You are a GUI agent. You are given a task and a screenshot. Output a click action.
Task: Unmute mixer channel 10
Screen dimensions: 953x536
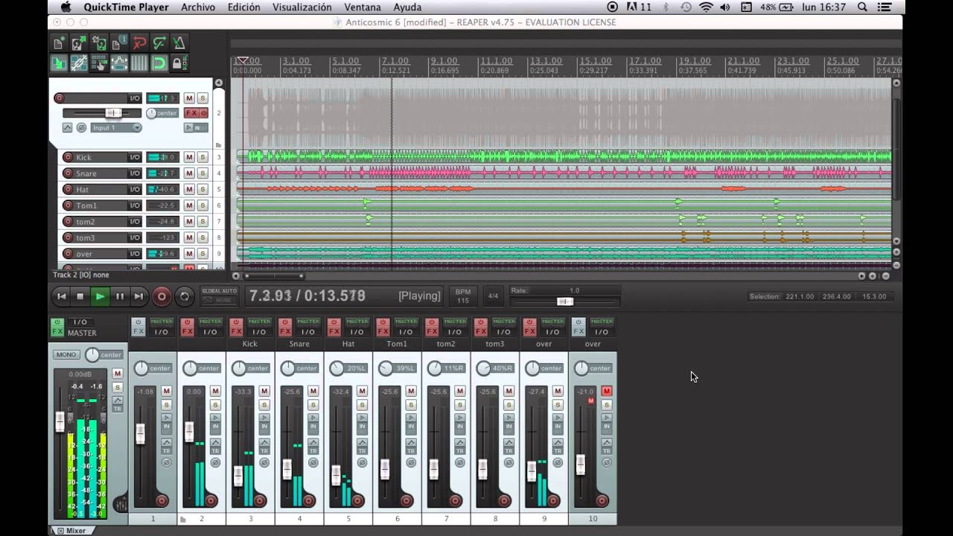(x=607, y=391)
